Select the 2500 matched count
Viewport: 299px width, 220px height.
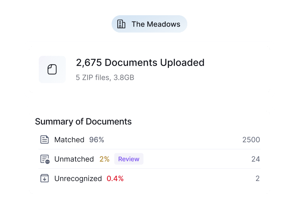pos(251,140)
